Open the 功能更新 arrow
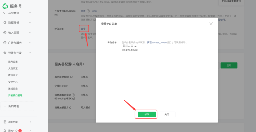The width and height of the screenshot is (256, 132). [30, 122]
